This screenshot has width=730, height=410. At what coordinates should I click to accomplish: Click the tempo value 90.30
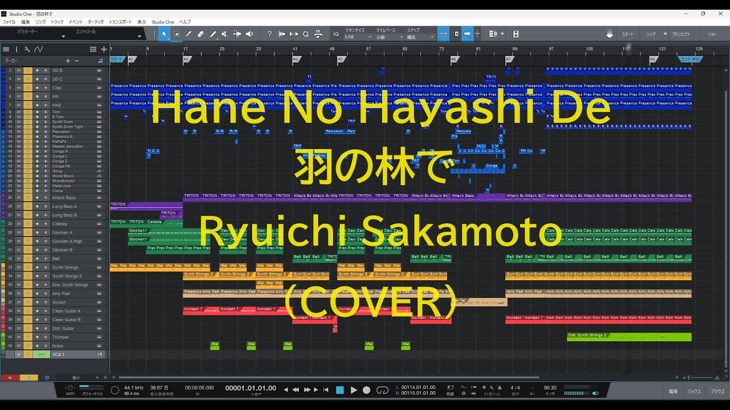point(550,388)
